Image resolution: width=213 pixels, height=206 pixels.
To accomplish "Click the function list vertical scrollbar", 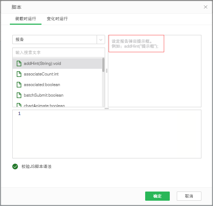I will (x=103, y=65).
